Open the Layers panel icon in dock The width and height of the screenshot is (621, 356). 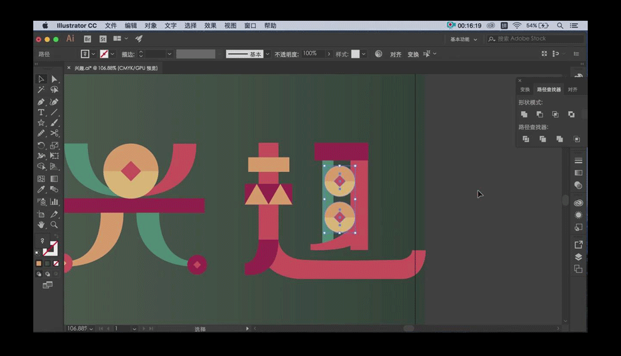point(578,257)
